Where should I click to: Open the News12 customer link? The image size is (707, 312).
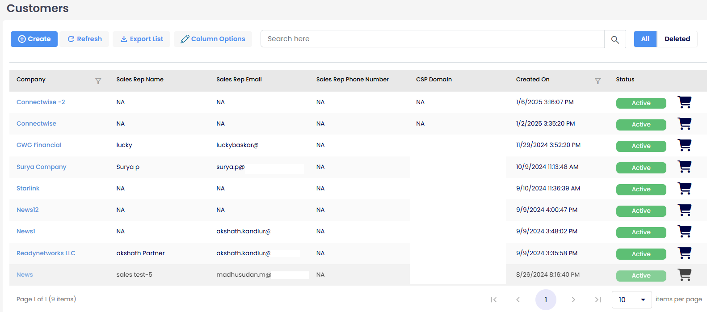pyautogui.click(x=28, y=210)
